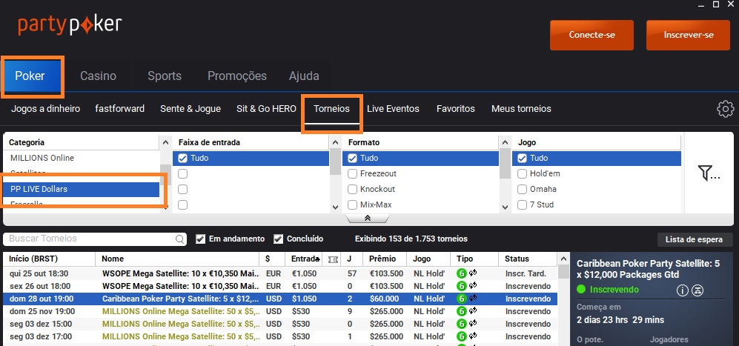
Task: Click the magnifier icon in Buscar Torneios
Action: (180, 239)
